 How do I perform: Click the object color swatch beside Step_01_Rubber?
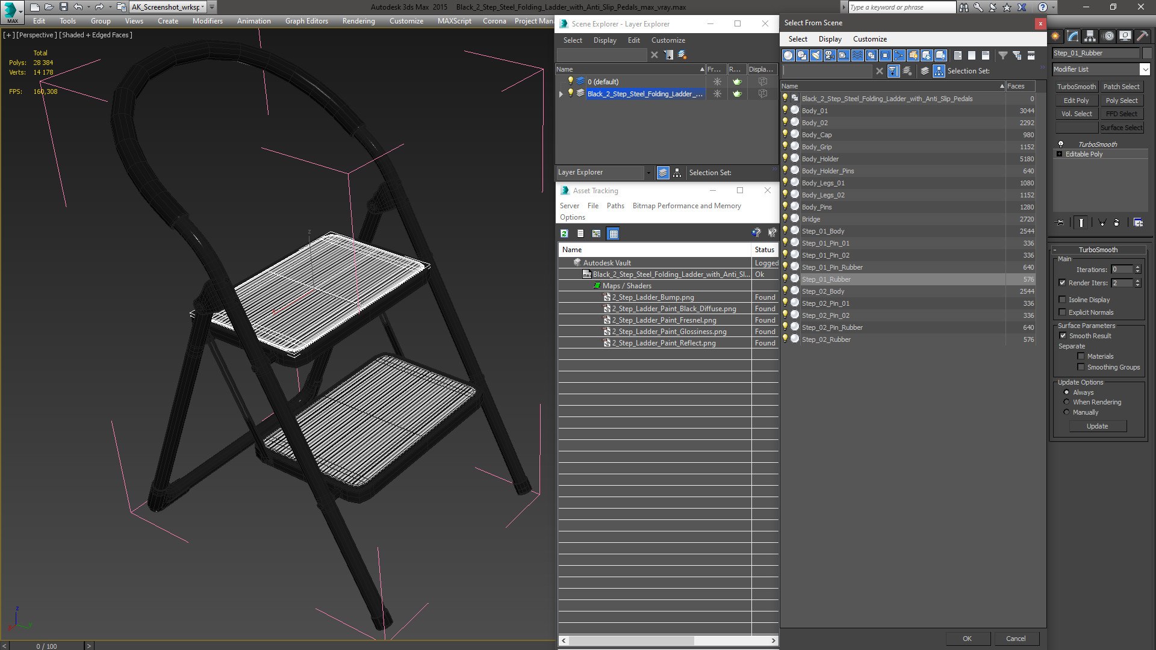click(x=1147, y=53)
